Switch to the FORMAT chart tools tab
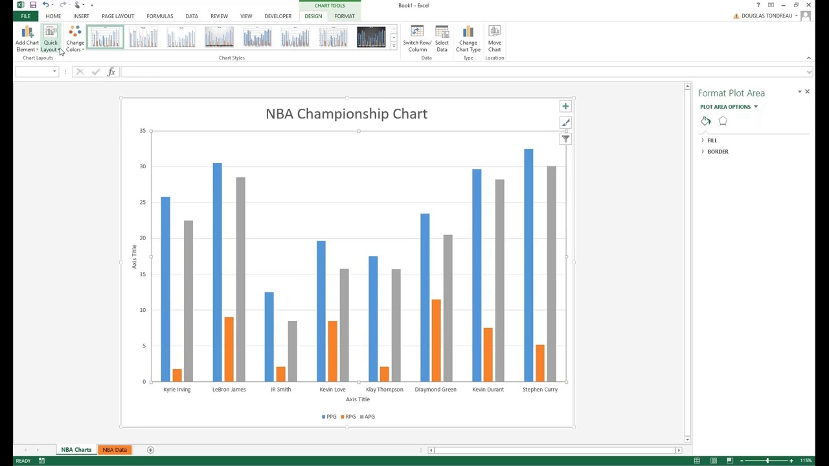829x466 pixels. click(x=345, y=16)
